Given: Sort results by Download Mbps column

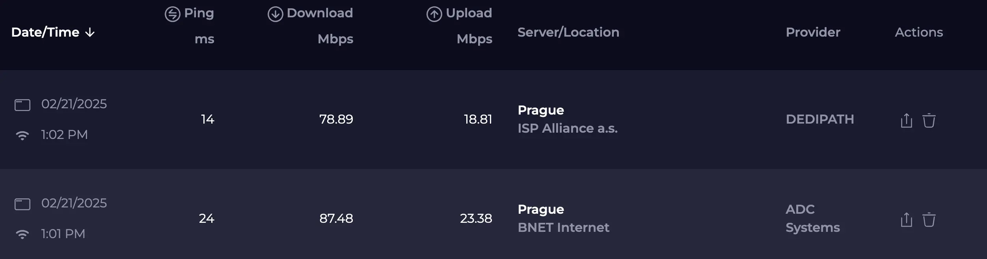Looking at the screenshot, I should [x=320, y=13].
